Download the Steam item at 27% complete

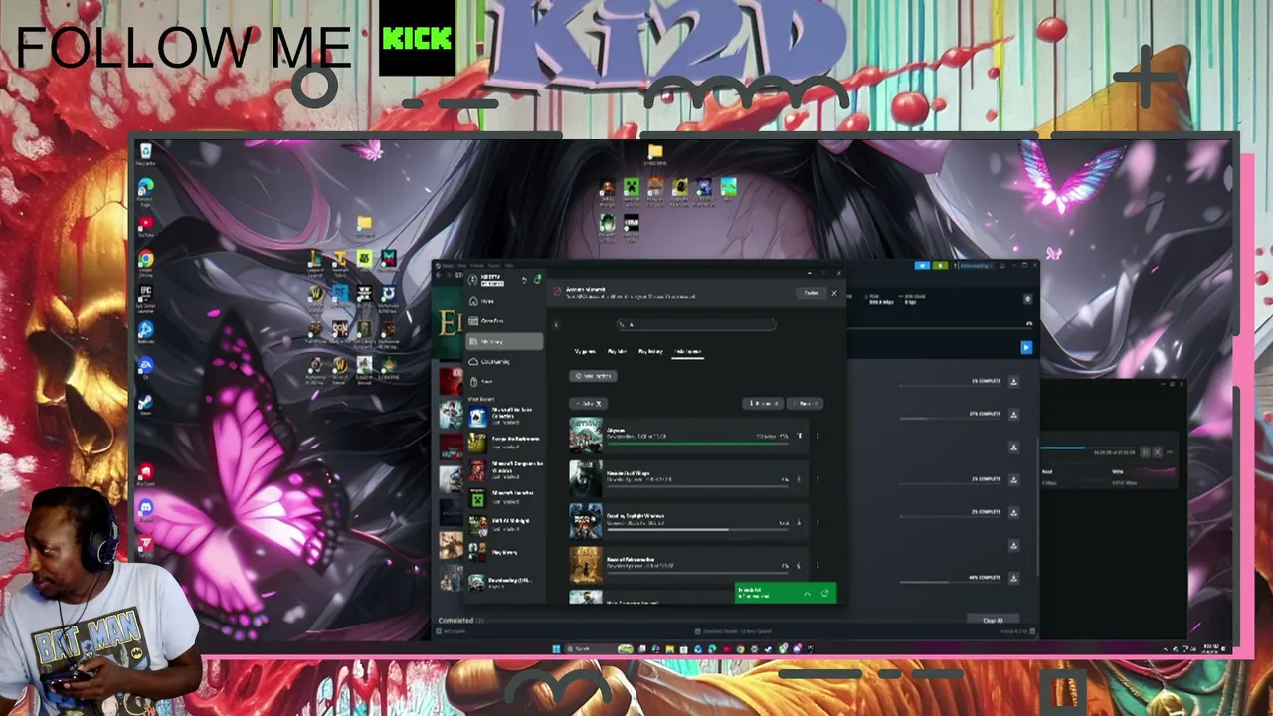[x=1013, y=414]
